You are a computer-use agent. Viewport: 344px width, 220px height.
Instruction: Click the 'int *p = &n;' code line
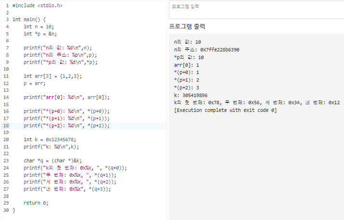click(40, 34)
